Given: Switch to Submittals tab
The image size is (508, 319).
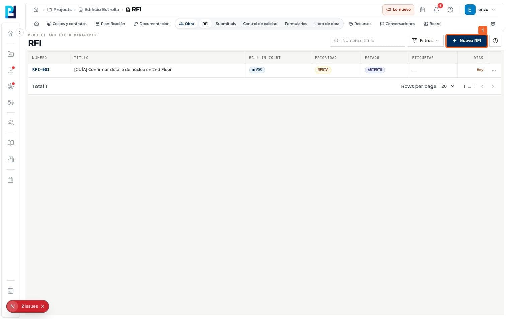Looking at the screenshot, I should tap(226, 24).
